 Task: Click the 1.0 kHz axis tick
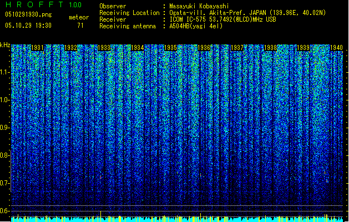(x=5, y=100)
